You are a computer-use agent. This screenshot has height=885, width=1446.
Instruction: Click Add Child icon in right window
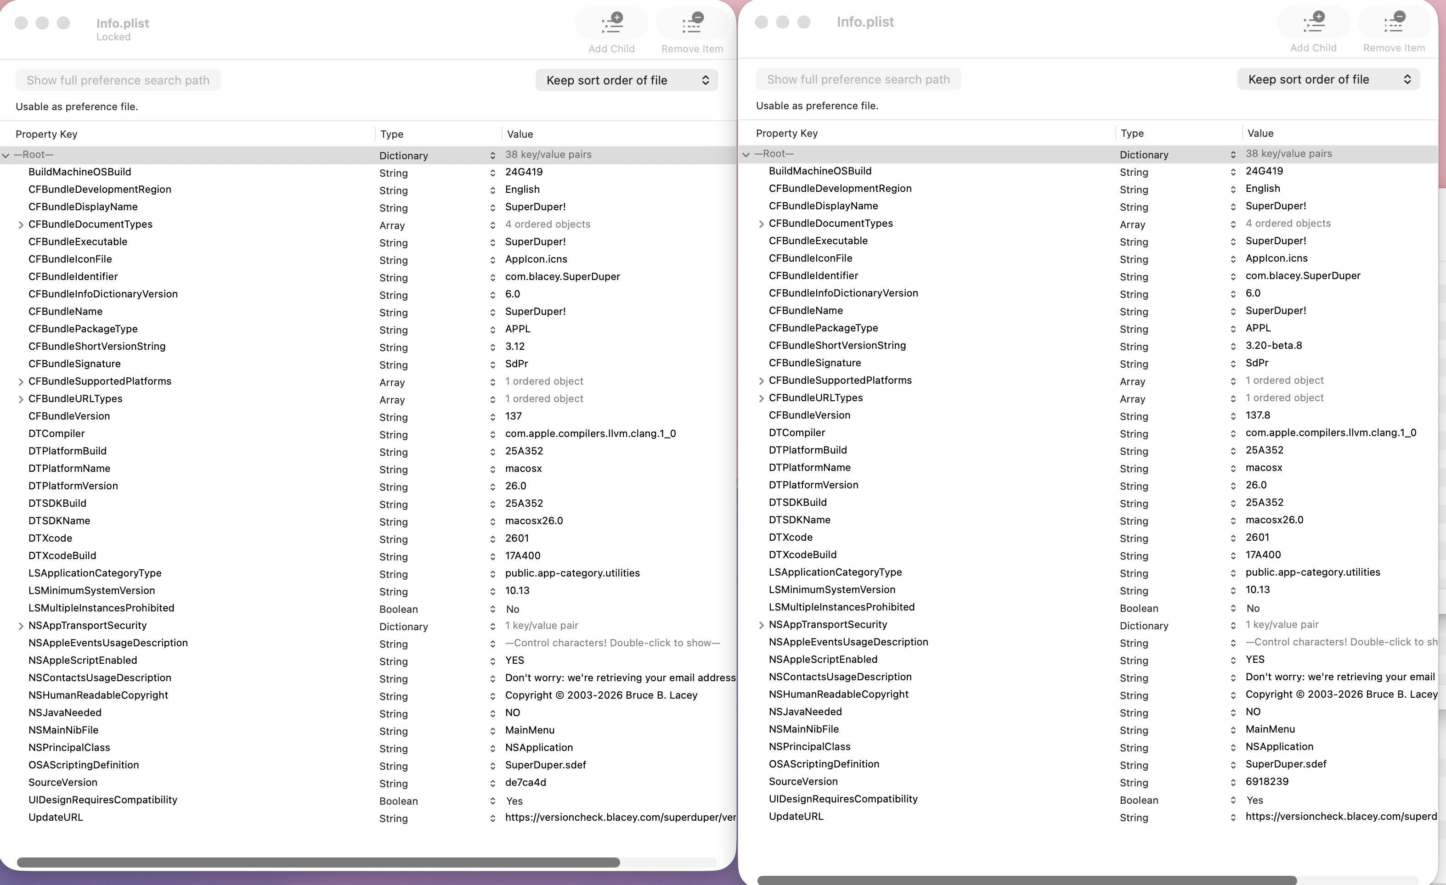[1314, 22]
